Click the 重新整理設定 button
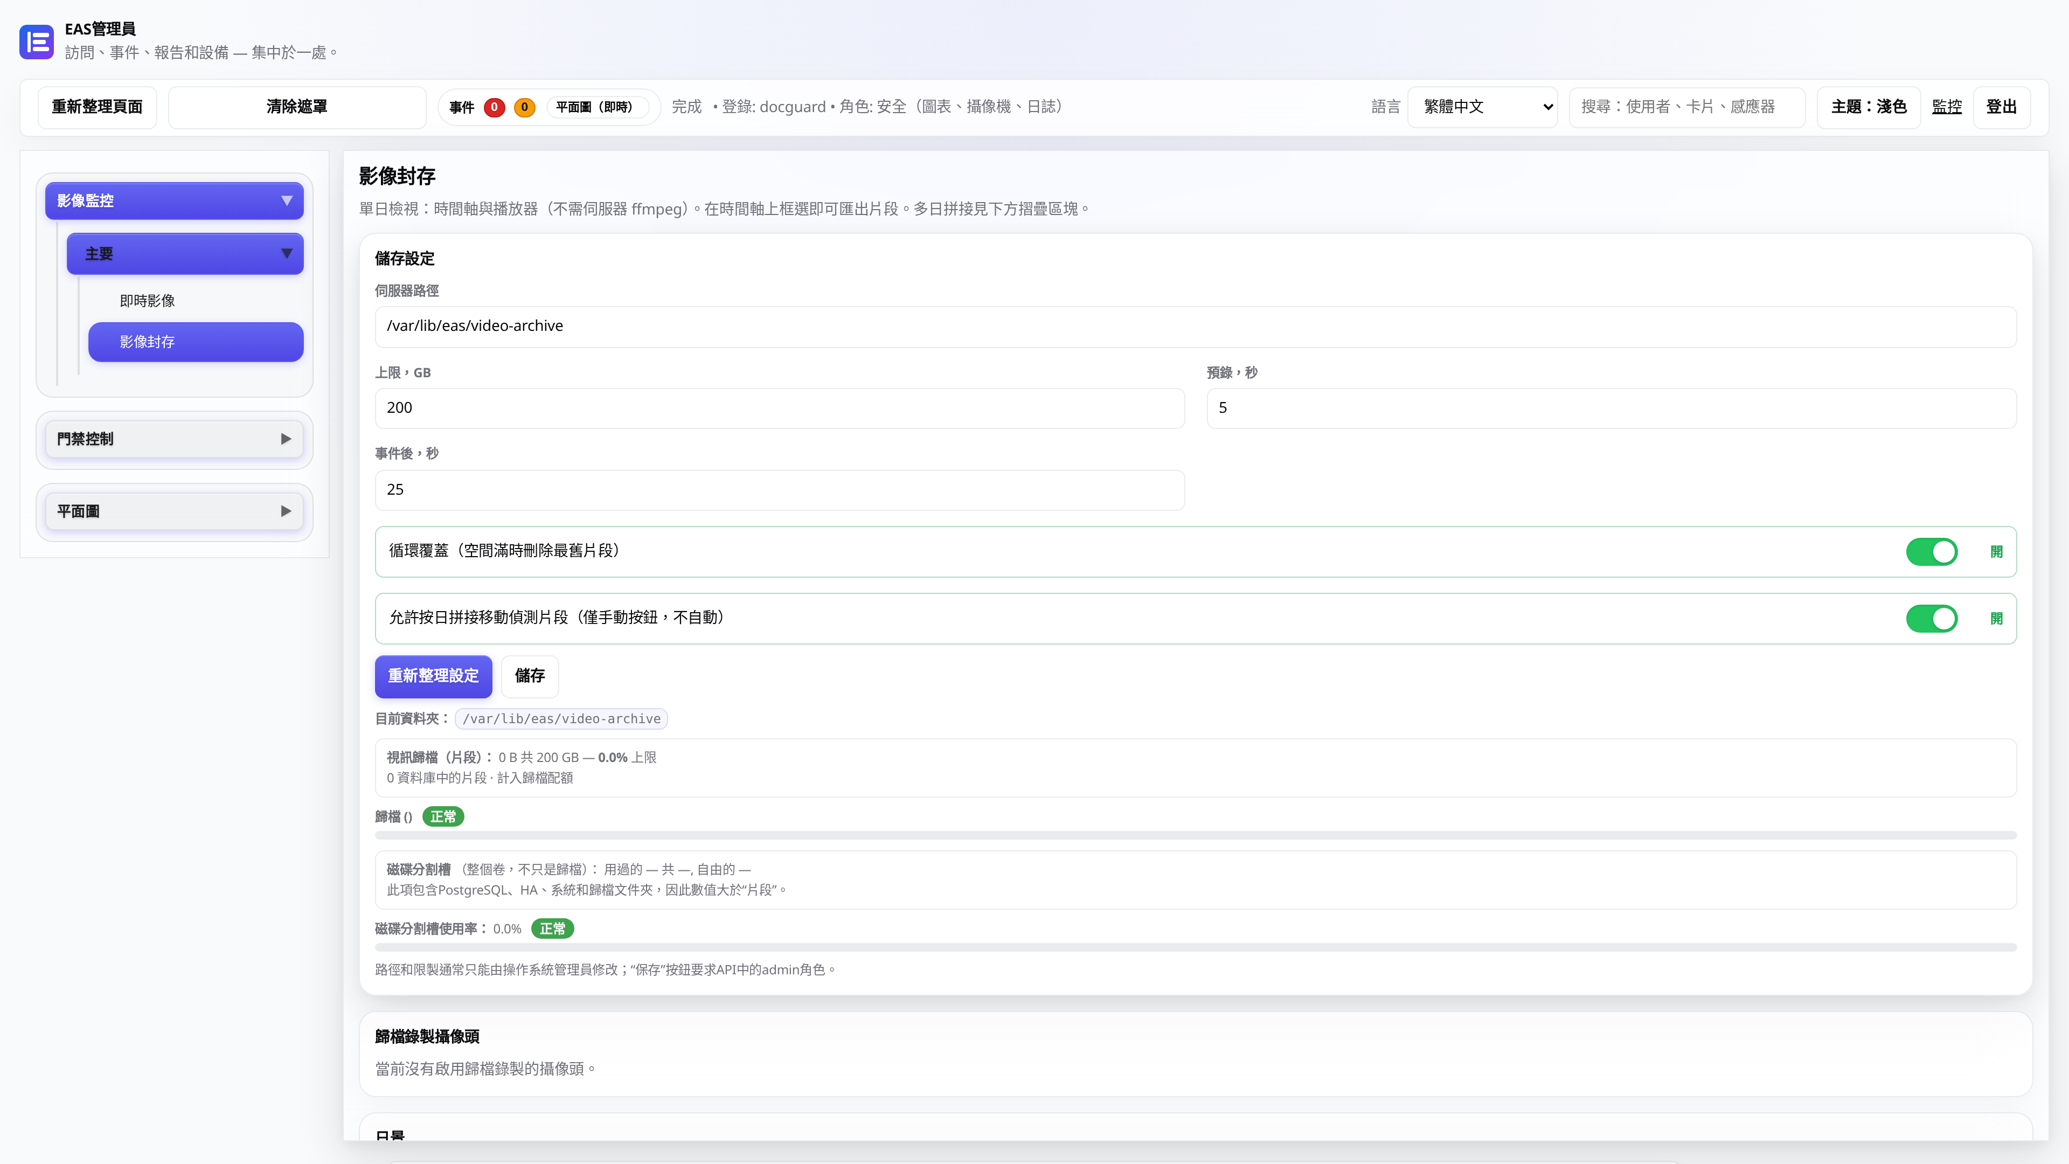This screenshot has width=2069, height=1164. [434, 676]
